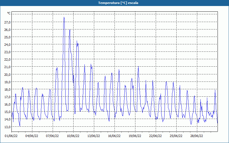Select the °C unit label on y-axis
Viewport: 229px width, 143px height.
9,13
